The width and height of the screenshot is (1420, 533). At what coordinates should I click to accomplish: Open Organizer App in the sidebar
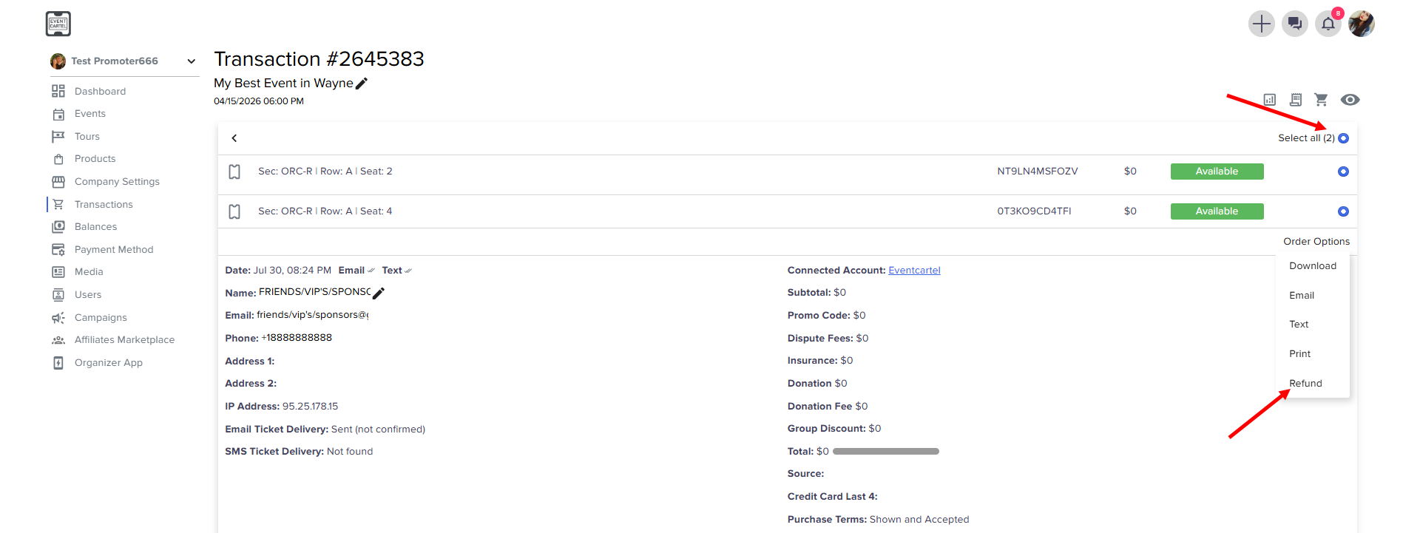tap(108, 363)
